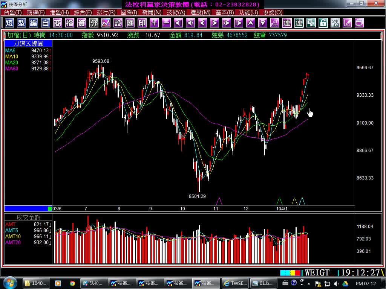Click the 自 toolbar icon
This screenshot has height=289, width=386.
[46, 23]
